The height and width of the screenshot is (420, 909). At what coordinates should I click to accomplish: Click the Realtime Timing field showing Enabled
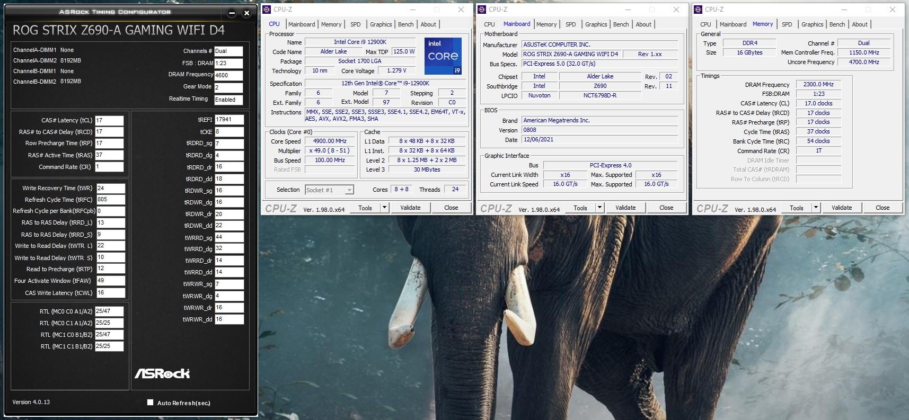tap(228, 100)
